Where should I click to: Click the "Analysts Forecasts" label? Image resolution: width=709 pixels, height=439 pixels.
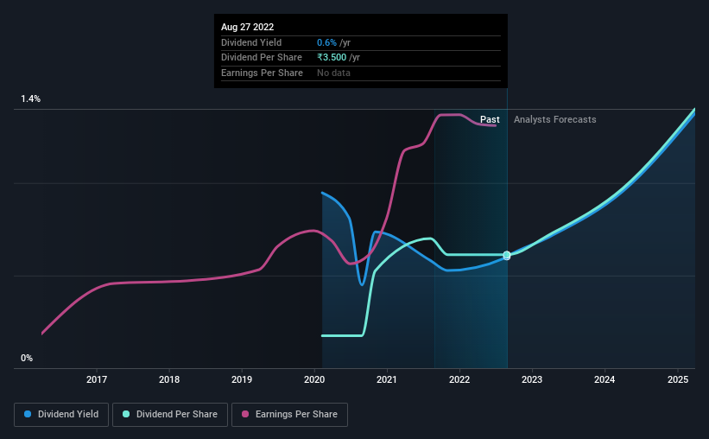554,120
